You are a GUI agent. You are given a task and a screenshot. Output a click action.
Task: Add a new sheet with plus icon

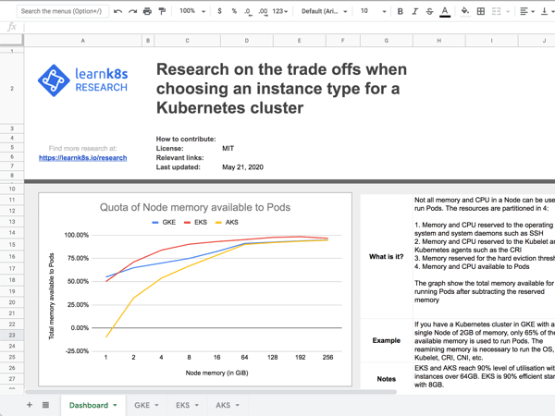click(30, 405)
